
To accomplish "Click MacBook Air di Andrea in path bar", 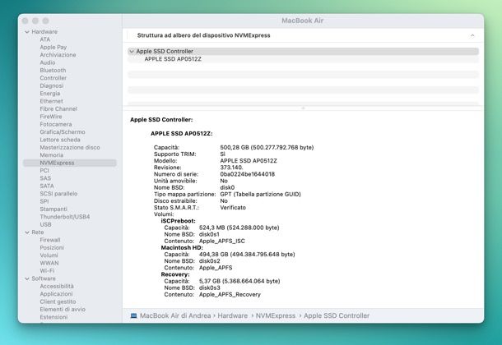I will tap(175, 315).
